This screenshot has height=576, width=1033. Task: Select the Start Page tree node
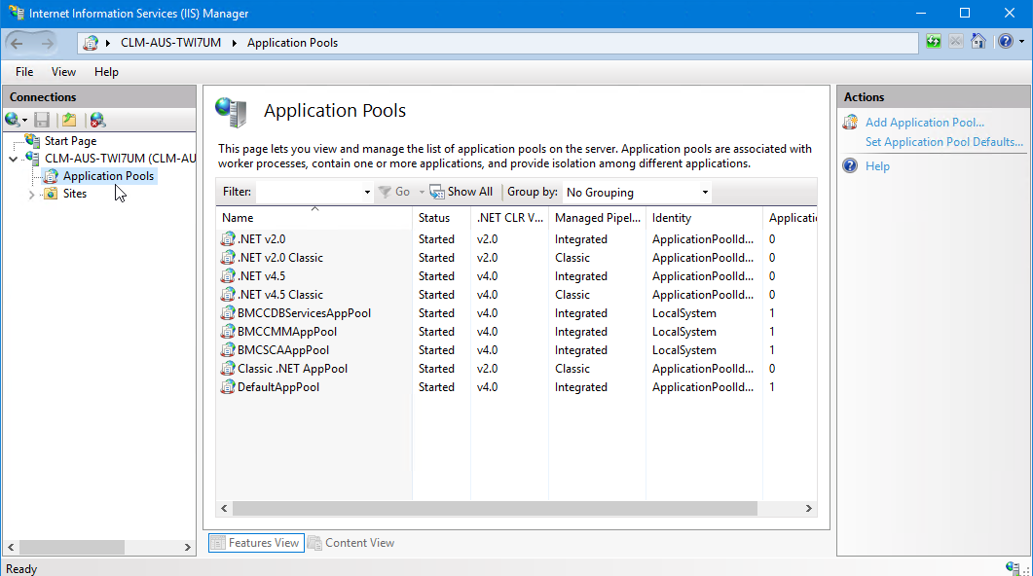[70, 141]
